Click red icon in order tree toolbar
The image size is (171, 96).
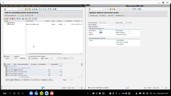click(13, 19)
